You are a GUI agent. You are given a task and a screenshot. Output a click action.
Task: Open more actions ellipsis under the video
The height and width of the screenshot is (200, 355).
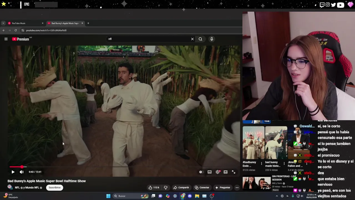click(237, 187)
